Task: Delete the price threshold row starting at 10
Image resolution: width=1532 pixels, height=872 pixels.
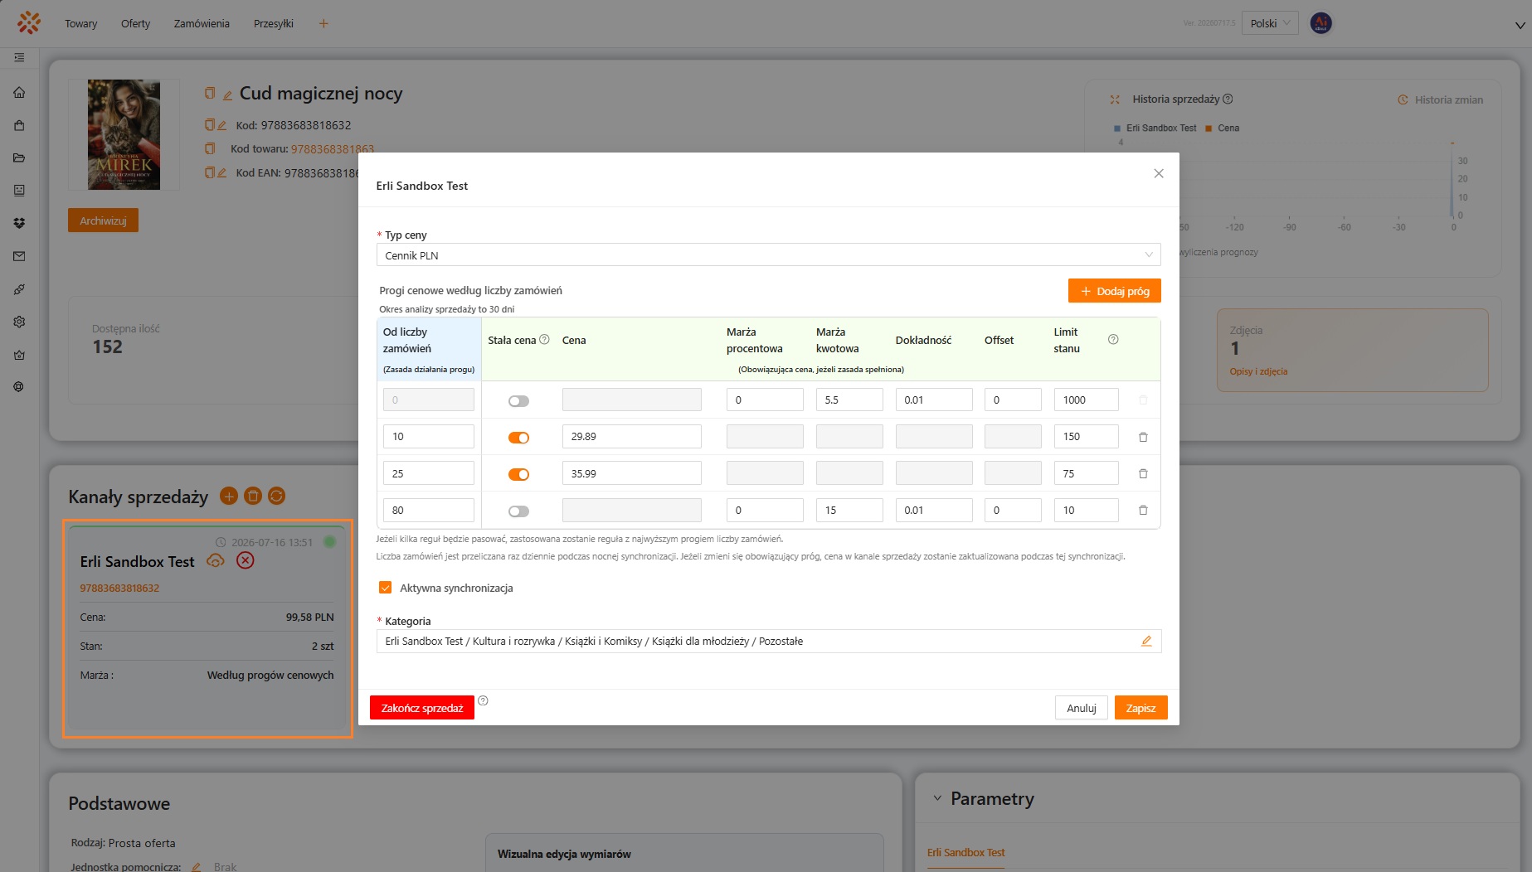Action: point(1143,437)
